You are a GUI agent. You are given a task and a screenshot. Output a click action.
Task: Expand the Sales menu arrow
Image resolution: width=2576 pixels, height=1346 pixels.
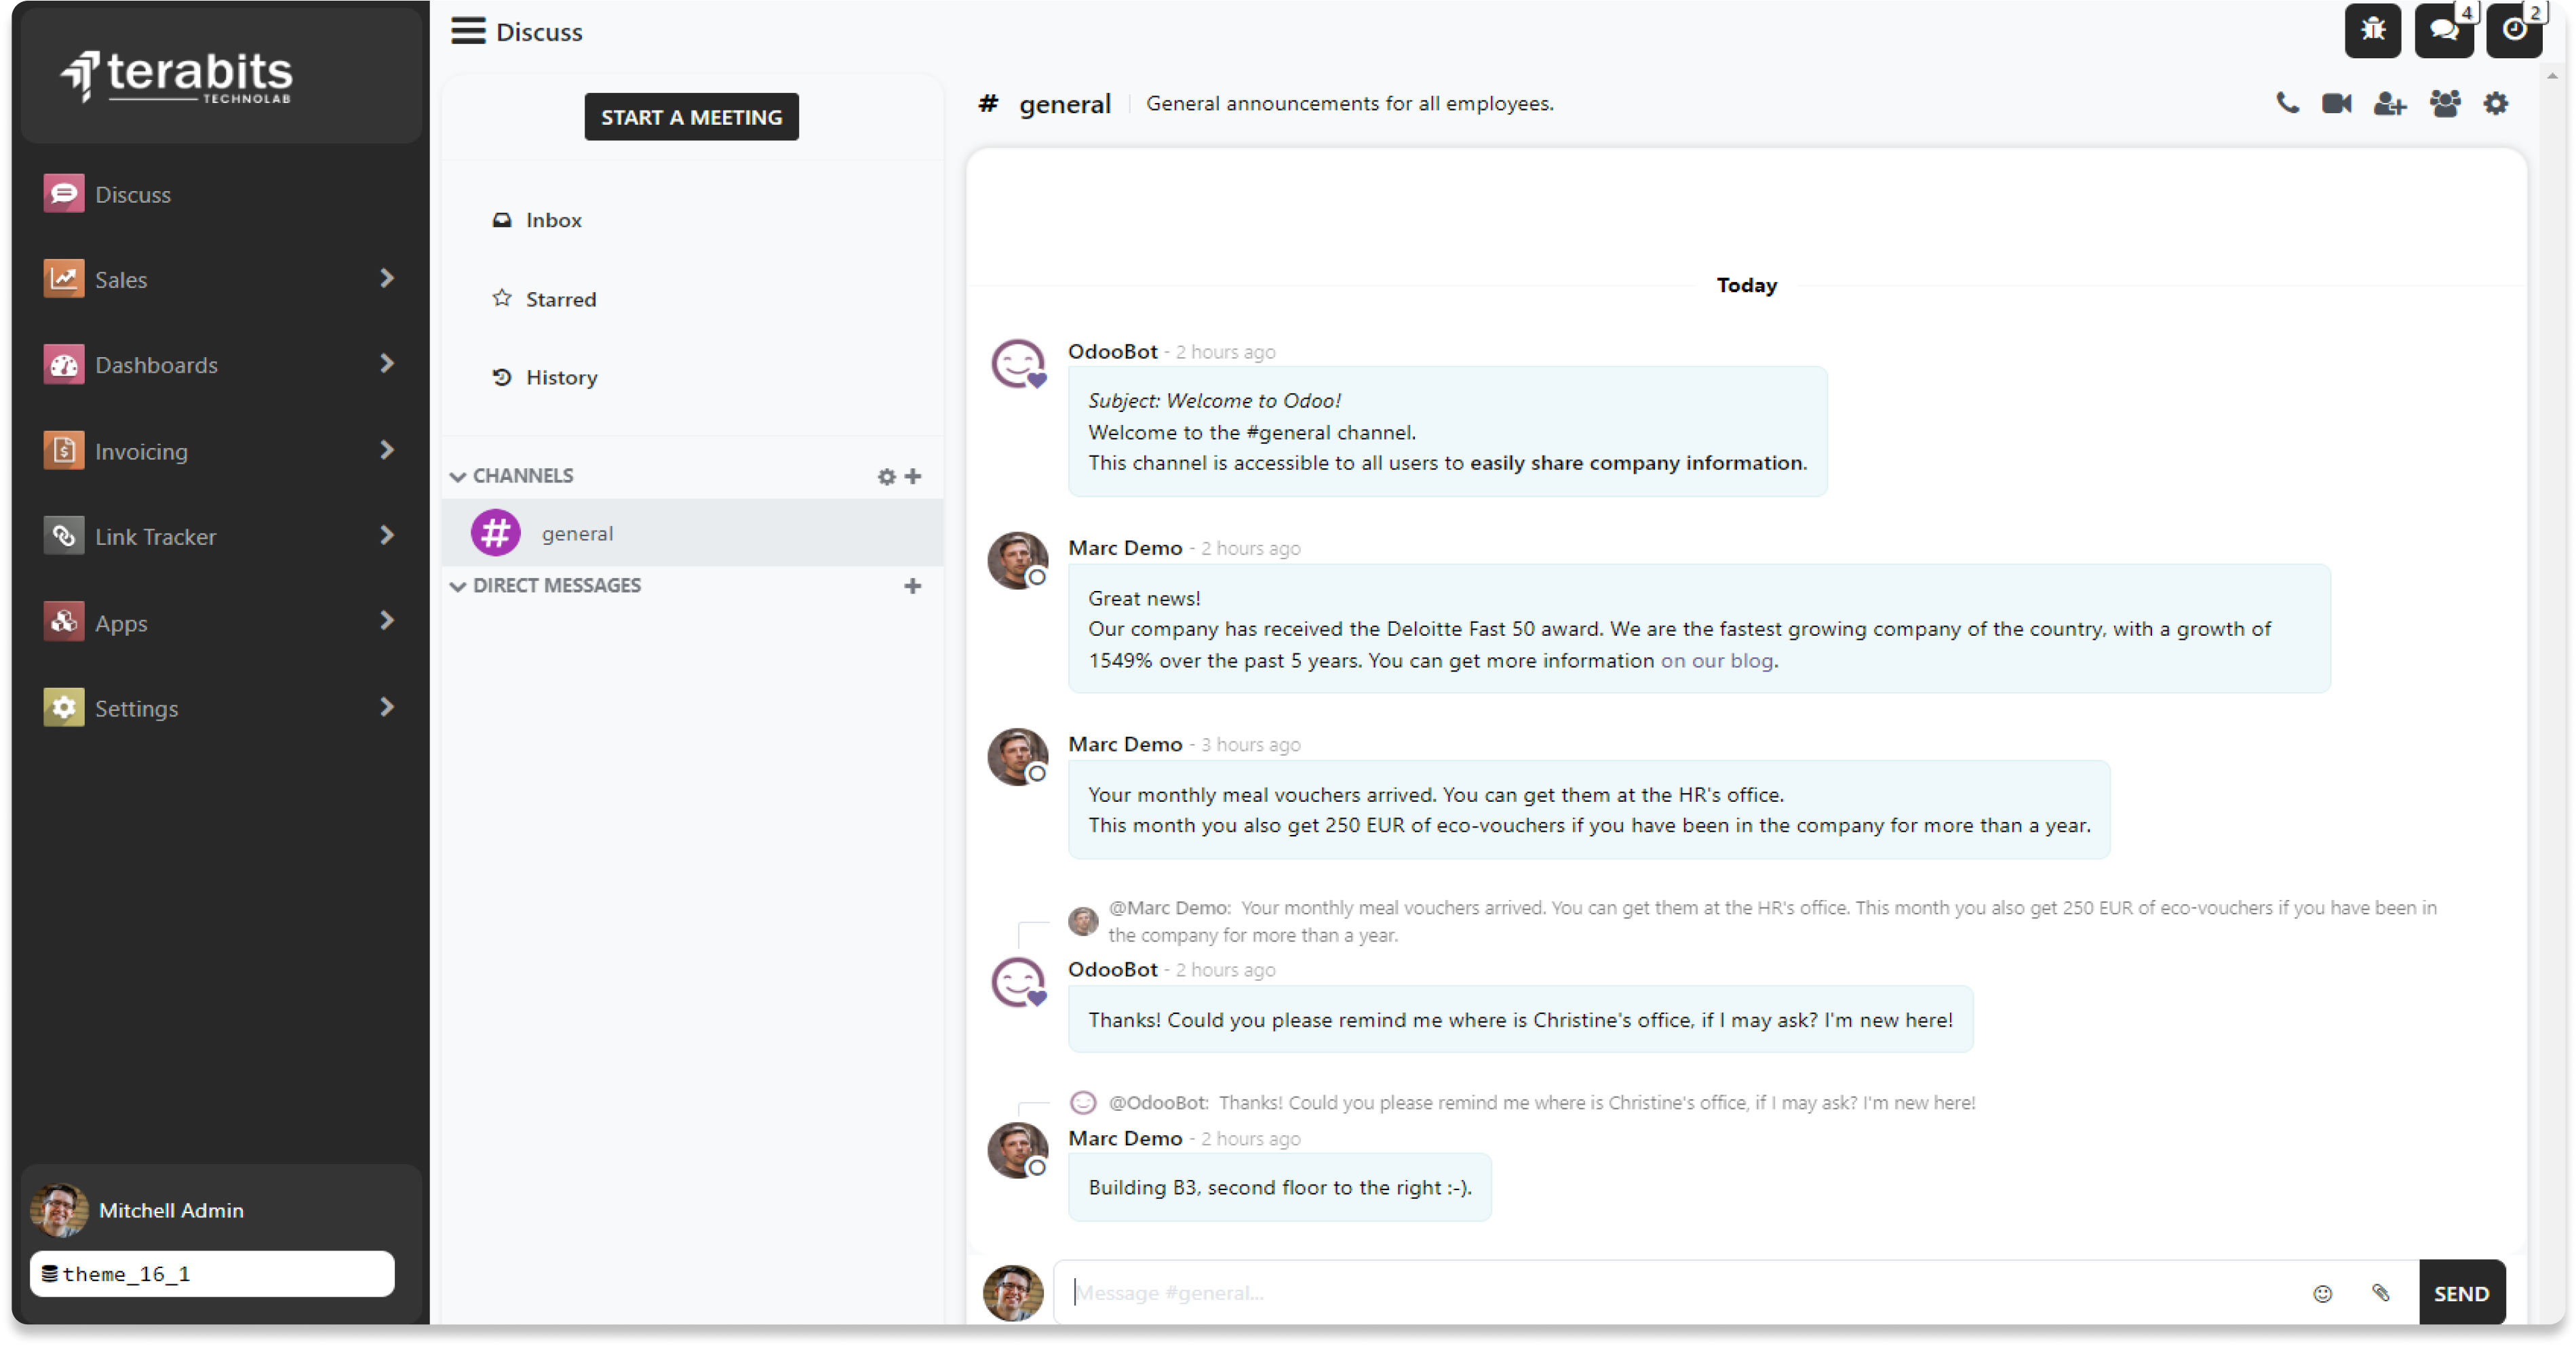pos(387,278)
